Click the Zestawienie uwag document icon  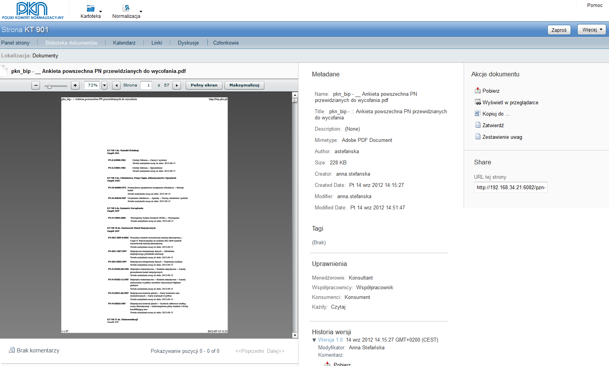(x=478, y=137)
